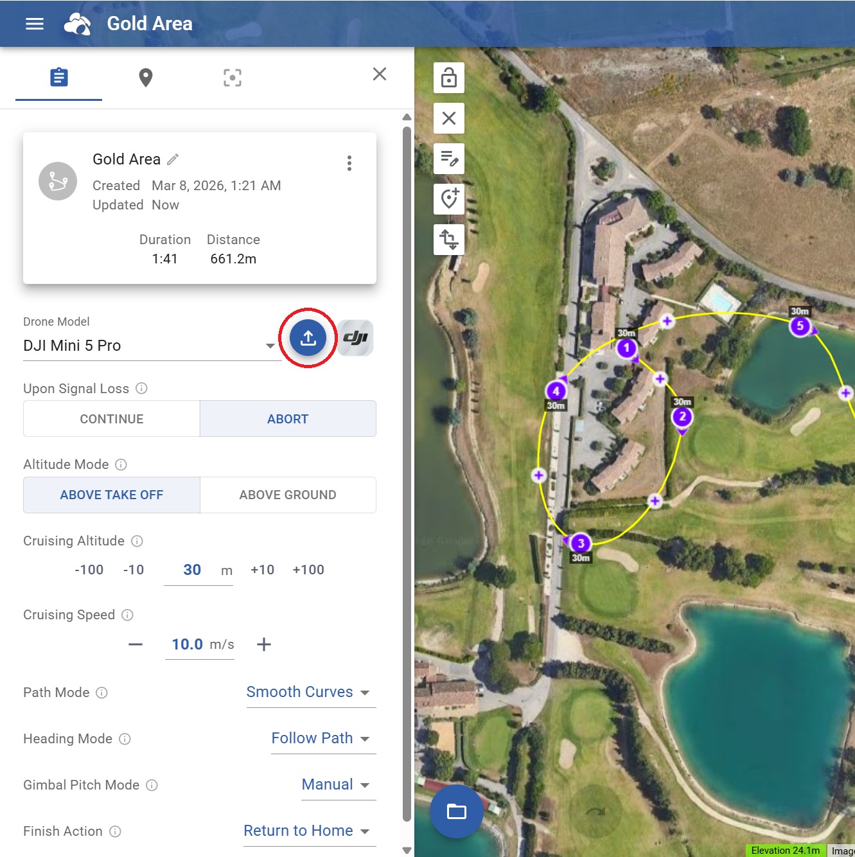Image resolution: width=855 pixels, height=857 pixels.
Task: Switch to the point of interest tab
Action: coord(232,78)
